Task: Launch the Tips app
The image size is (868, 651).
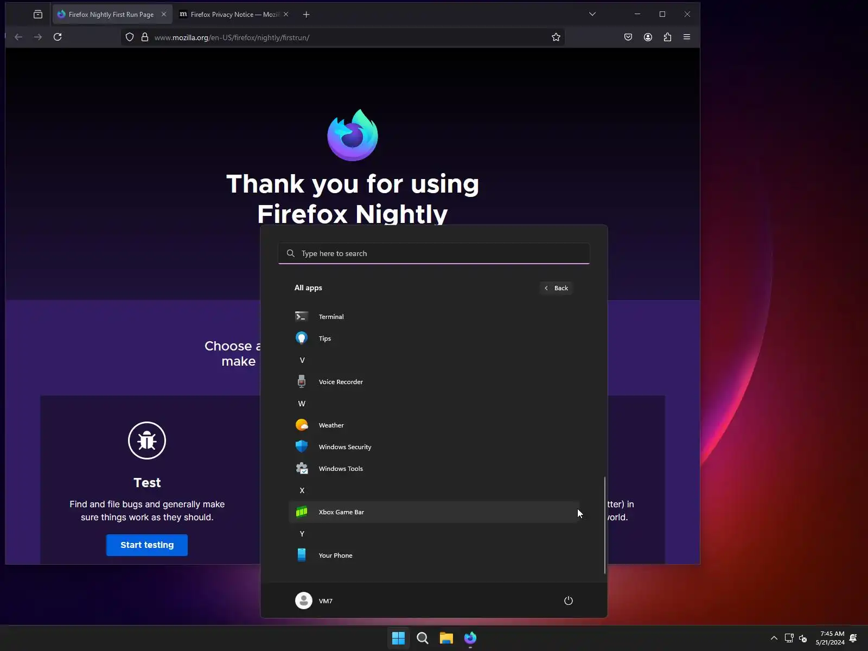Action: point(434,338)
